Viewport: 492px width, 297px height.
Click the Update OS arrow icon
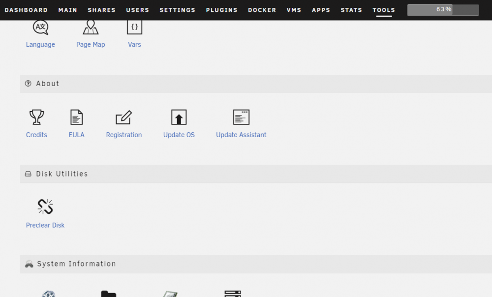(x=179, y=117)
